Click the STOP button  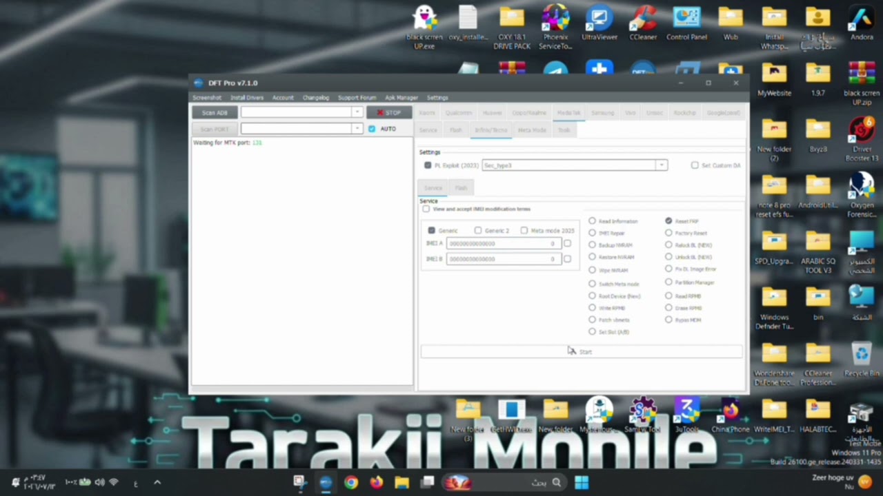tap(389, 112)
